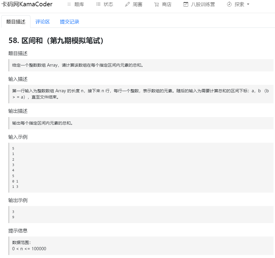Click the 探索 compass icon
The image size is (275, 258).
pos(229,4)
